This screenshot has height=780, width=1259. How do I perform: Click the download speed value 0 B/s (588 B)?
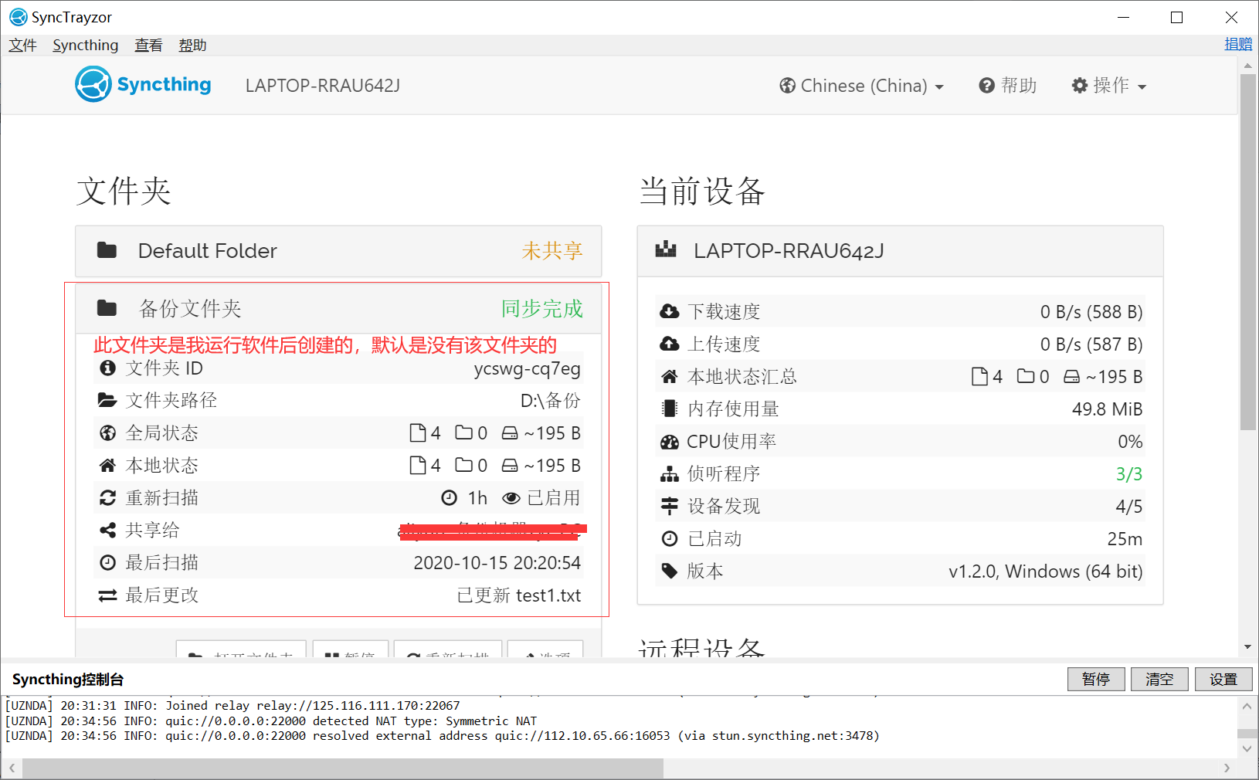(x=1091, y=312)
